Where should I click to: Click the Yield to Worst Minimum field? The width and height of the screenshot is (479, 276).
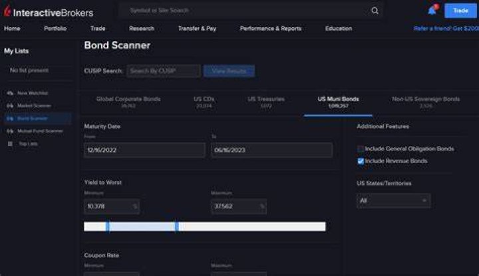[x=112, y=206]
